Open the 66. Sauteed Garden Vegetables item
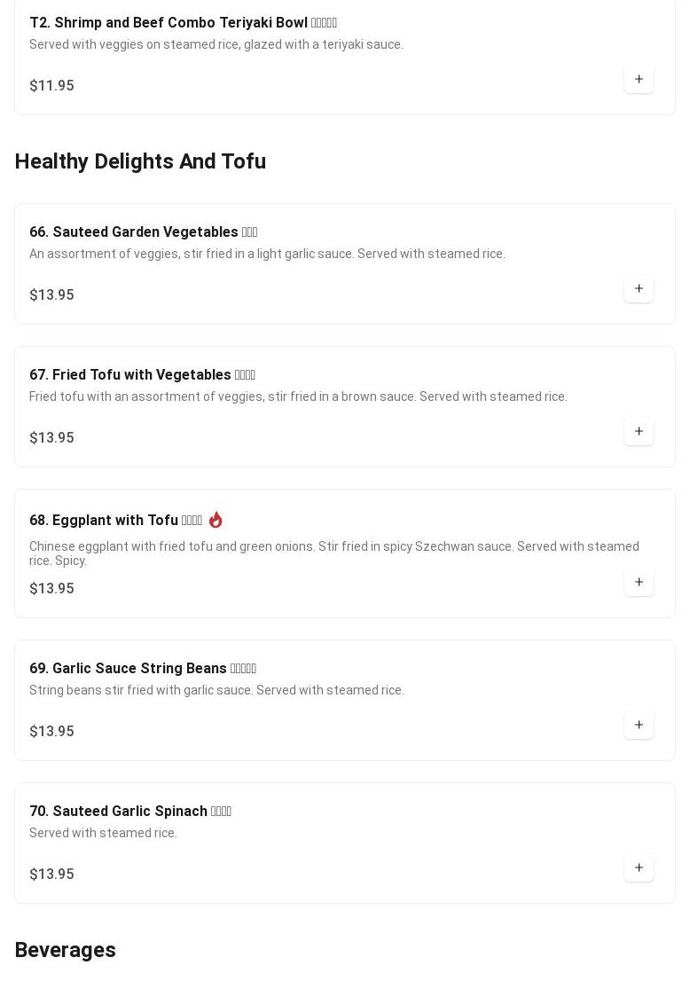690x981 pixels. (133, 232)
